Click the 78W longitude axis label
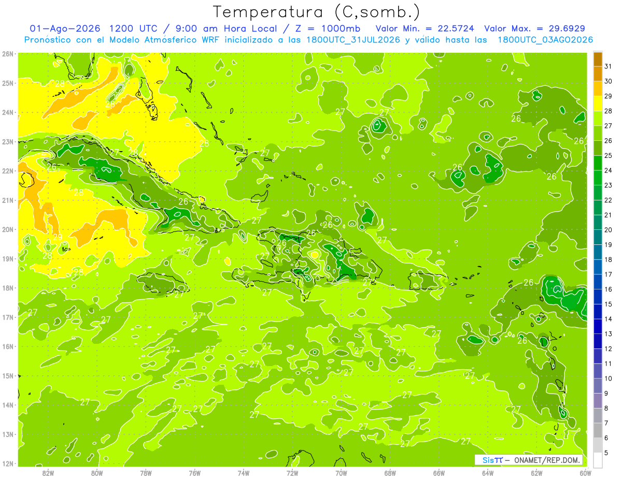Viewport: 622px width, 480px height. pos(146,473)
